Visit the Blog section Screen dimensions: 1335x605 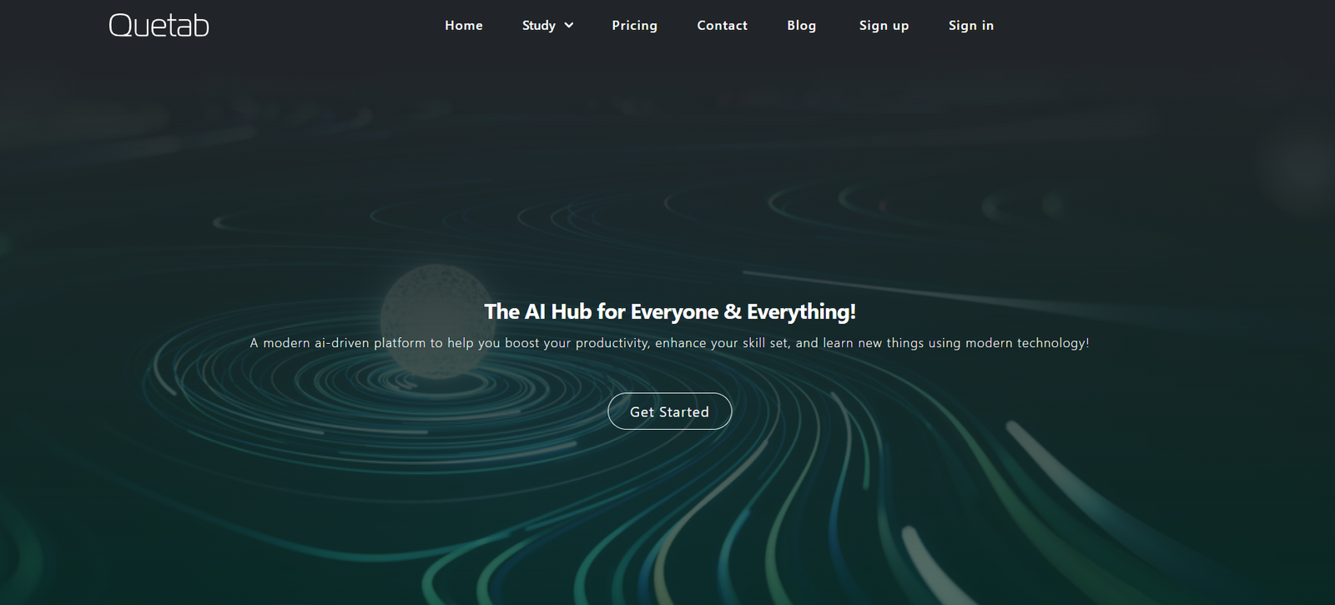(x=801, y=26)
